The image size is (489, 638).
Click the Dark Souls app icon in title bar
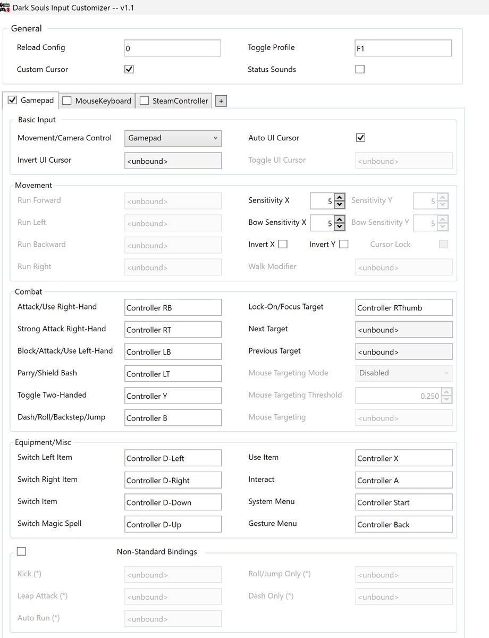[x=5, y=7]
